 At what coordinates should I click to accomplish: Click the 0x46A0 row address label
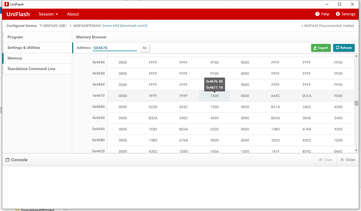pos(99,129)
